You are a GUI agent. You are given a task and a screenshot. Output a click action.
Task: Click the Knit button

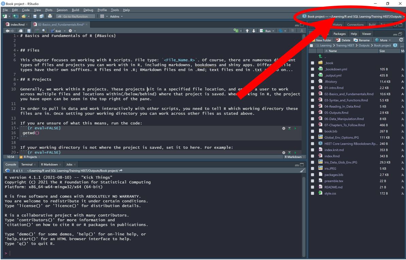coord(56,31)
